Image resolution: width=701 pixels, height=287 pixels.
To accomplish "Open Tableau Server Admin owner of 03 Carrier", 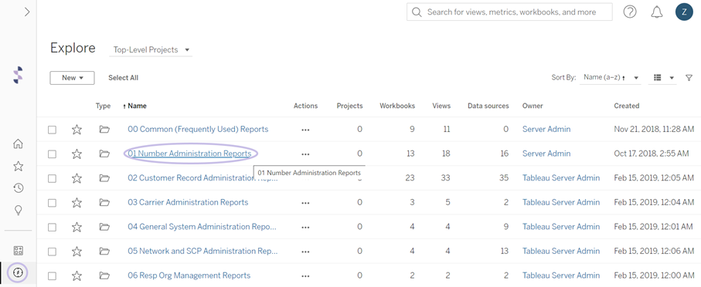I will tap(561, 202).
